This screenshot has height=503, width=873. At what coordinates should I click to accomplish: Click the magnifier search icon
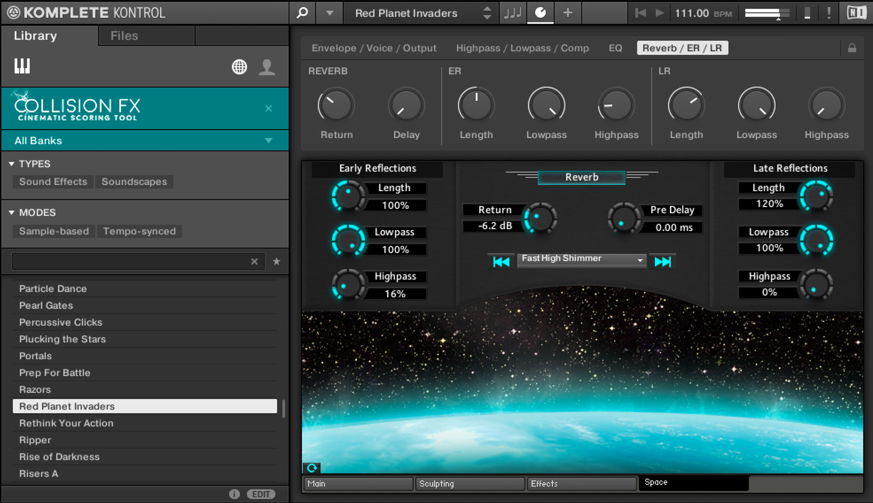pos(302,13)
